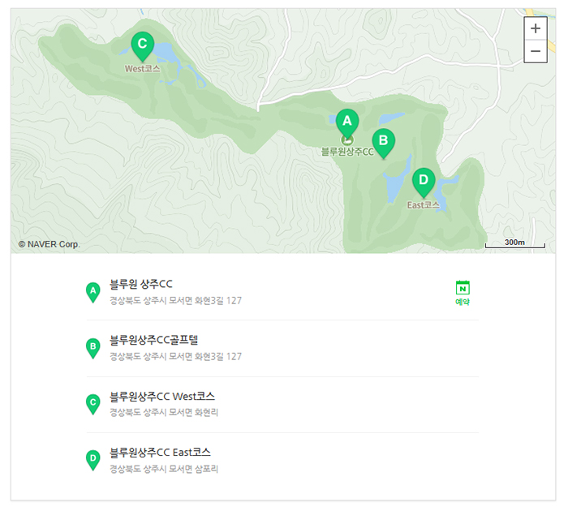Click address under 블루원상주CC골프텔
Viewport: 568px width, 511px height.
coord(176,356)
